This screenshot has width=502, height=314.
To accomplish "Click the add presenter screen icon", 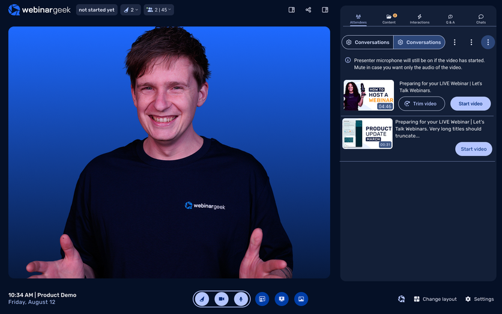I will point(262,299).
